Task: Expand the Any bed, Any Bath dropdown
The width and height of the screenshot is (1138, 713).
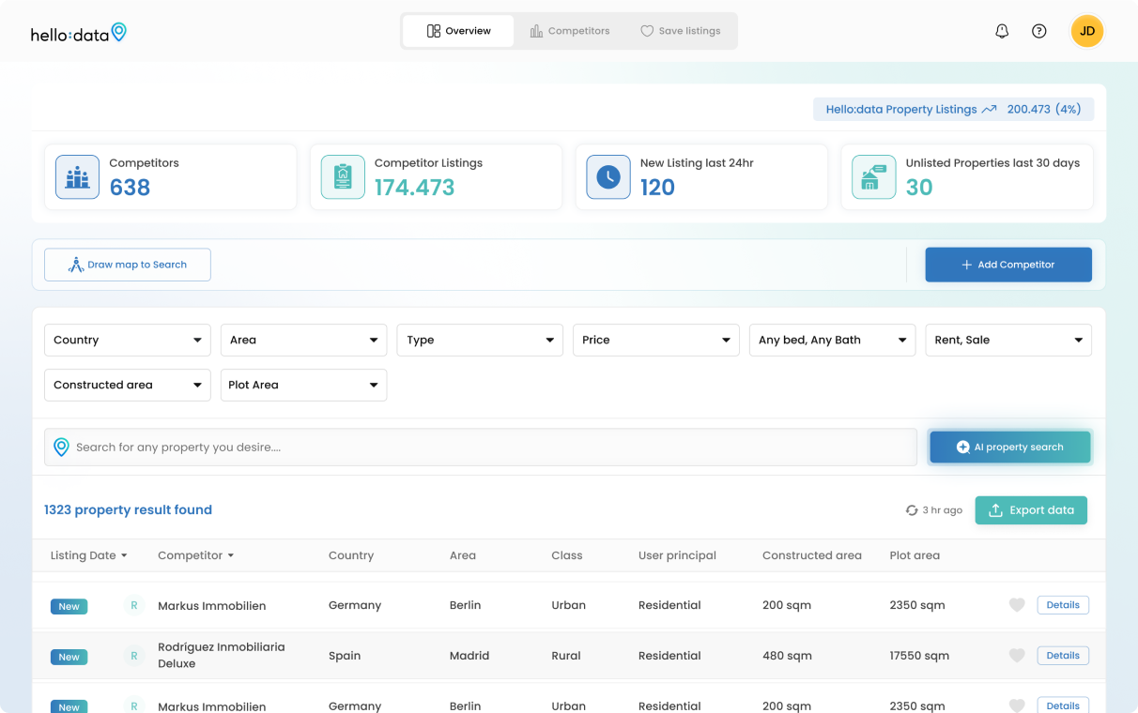Action: (x=832, y=340)
